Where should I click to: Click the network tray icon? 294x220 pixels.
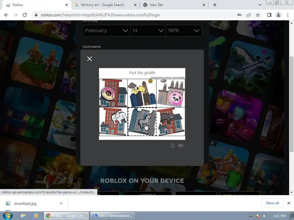[x=251, y=216]
